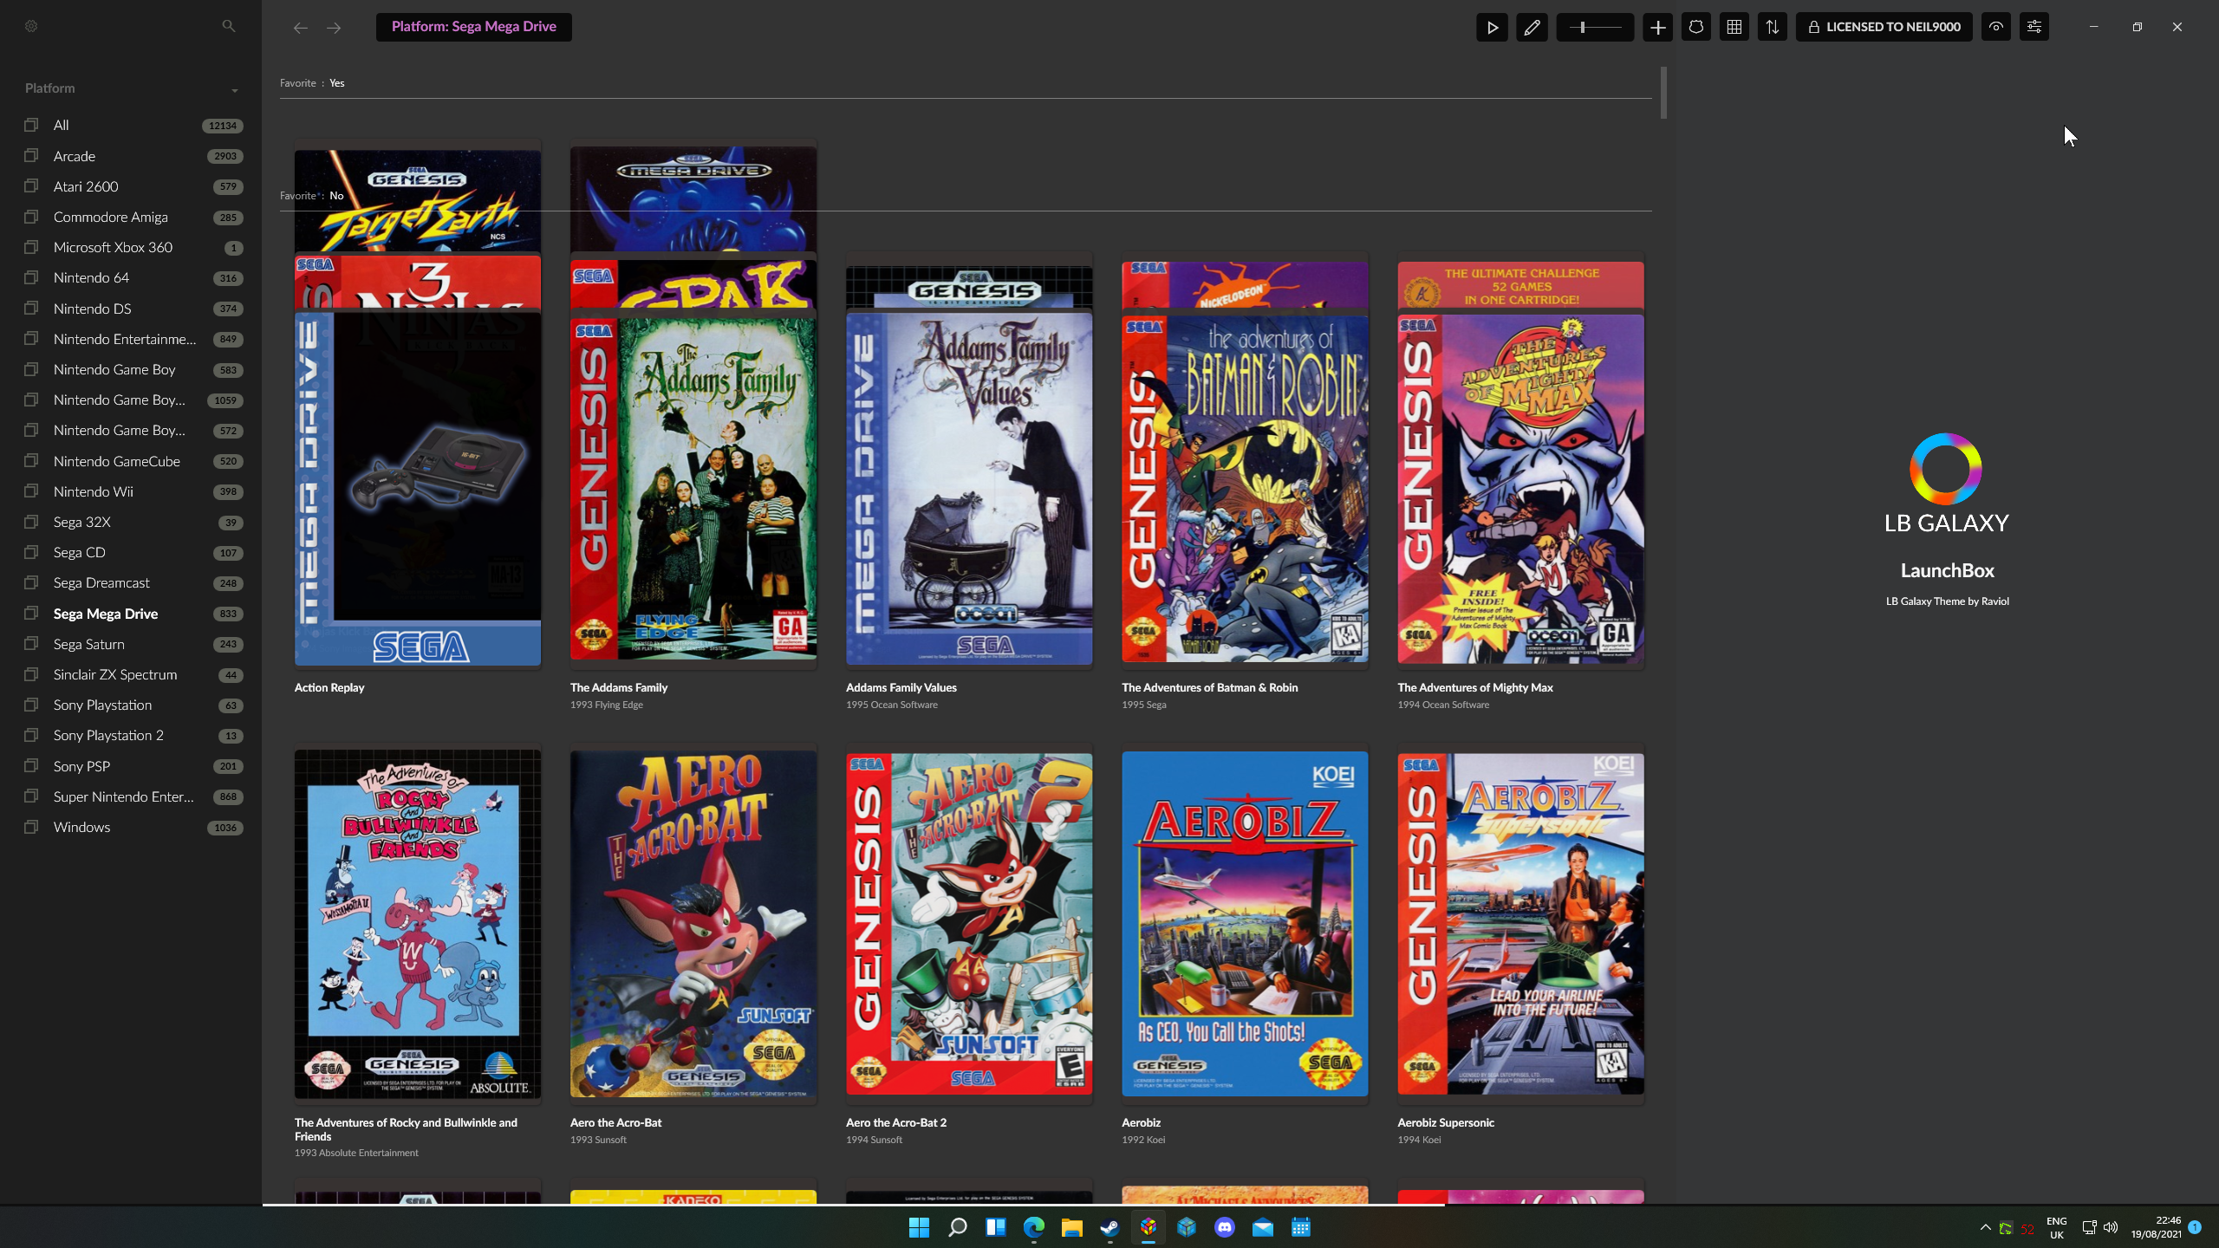This screenshot has height=1248, width=2219.
Task: Select the Commodore Amiga platform
Action: 133,217
